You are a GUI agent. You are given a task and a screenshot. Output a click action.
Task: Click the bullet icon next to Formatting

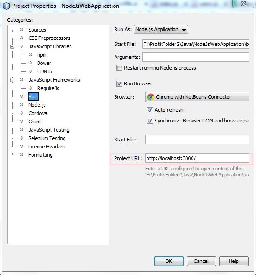click(x=22, y=155)
